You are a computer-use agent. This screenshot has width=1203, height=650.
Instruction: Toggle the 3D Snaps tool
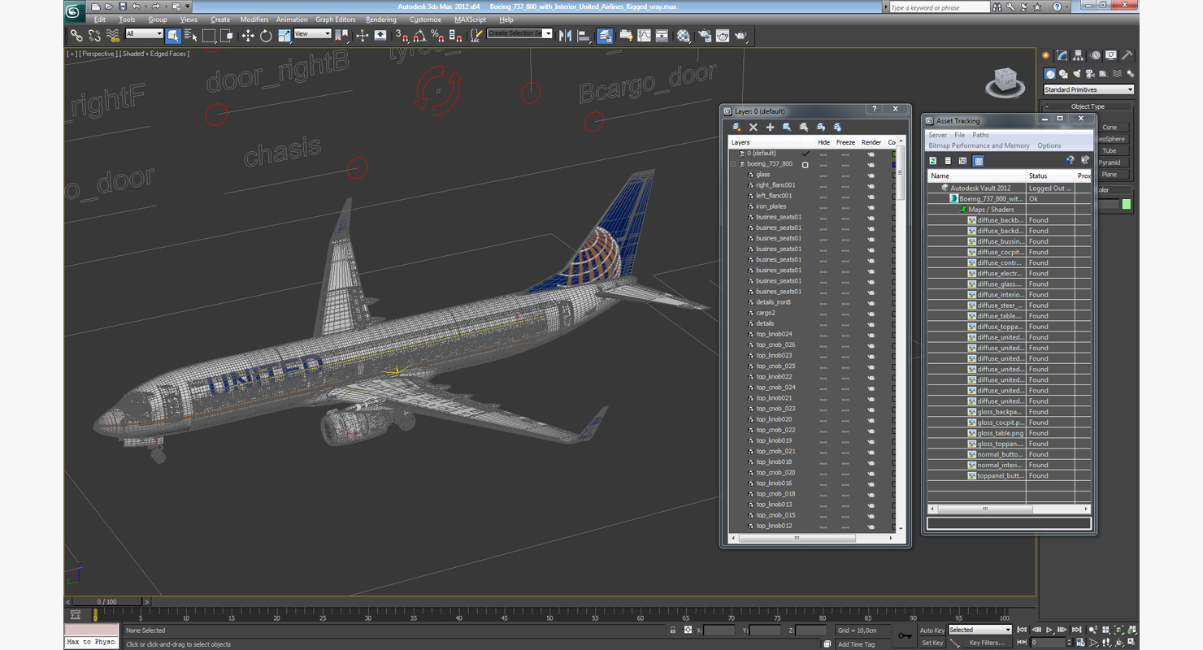click(x=402, y=36)
